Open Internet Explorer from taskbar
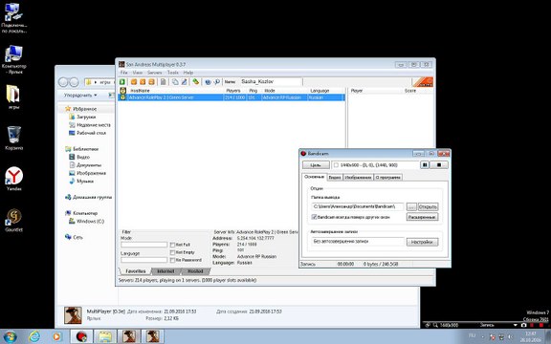Screen dimensions: 551x344 coord(34,337)
